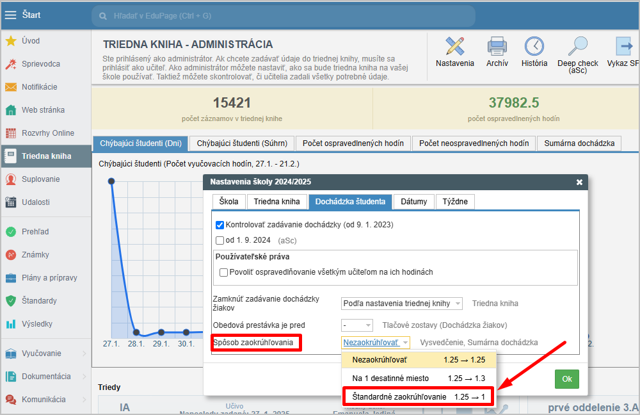The image size is (640, 415).
Task: Click the Hľadať v EduPage search field
Action: 283,15
